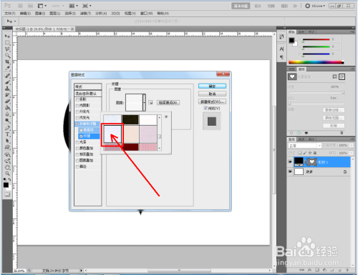Select the Move tool in toolbox
358x275 pixels.
(7, 36)
